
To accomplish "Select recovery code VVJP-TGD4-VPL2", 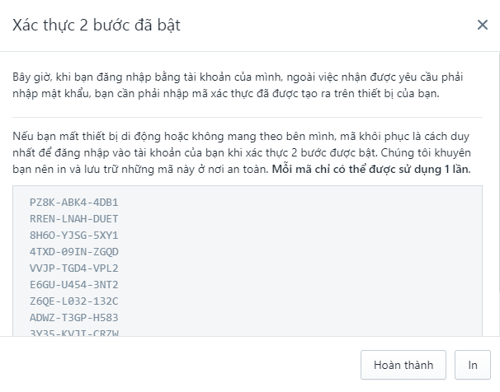I will click(74, 268).
